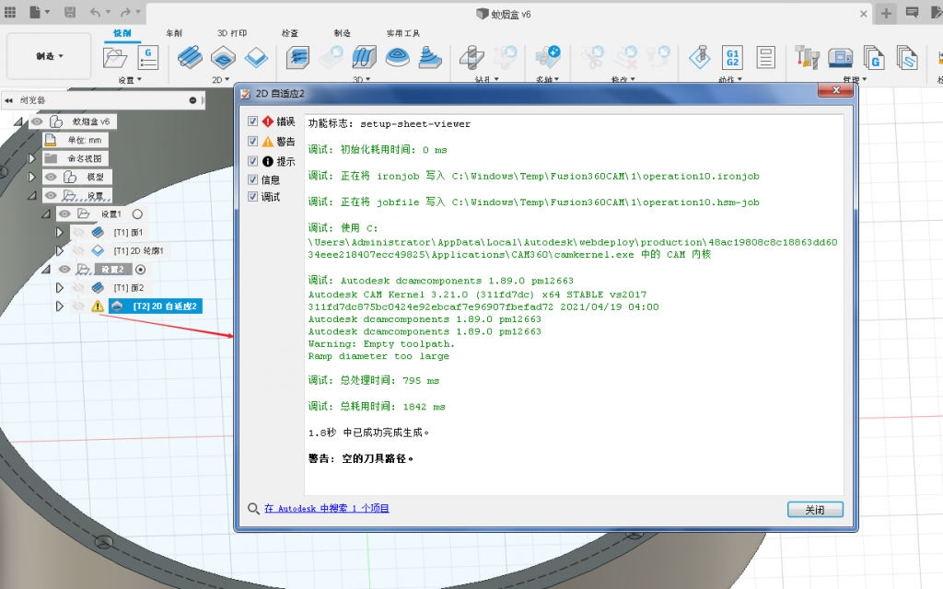Click the Template Library S document icon
This screenshot has width=943, height=589.
907,58
